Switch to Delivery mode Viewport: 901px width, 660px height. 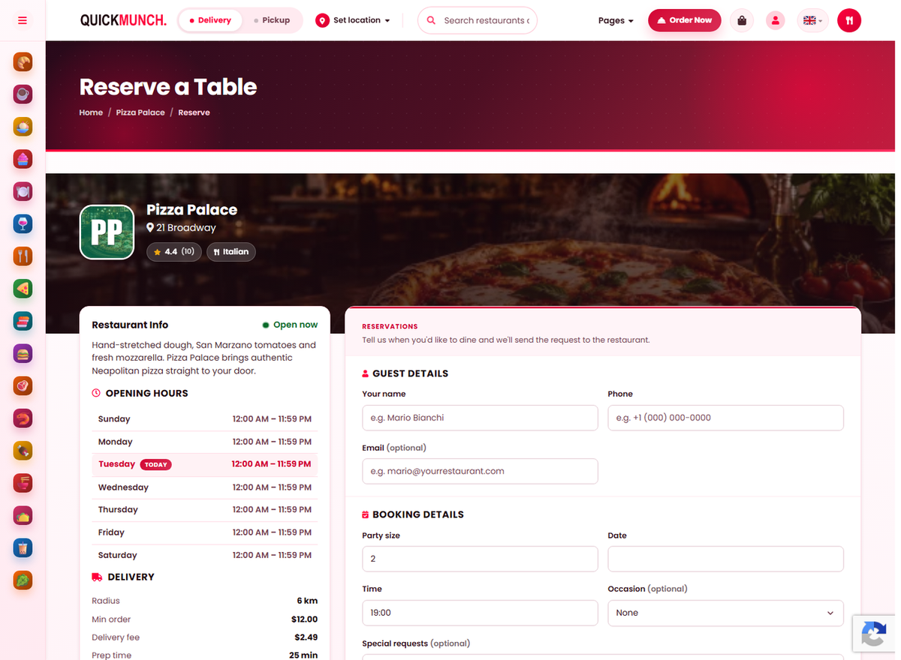[210, 20]
